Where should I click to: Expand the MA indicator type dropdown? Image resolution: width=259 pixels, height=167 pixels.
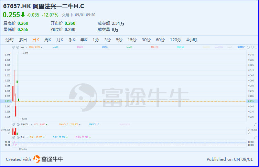point(26,47)
